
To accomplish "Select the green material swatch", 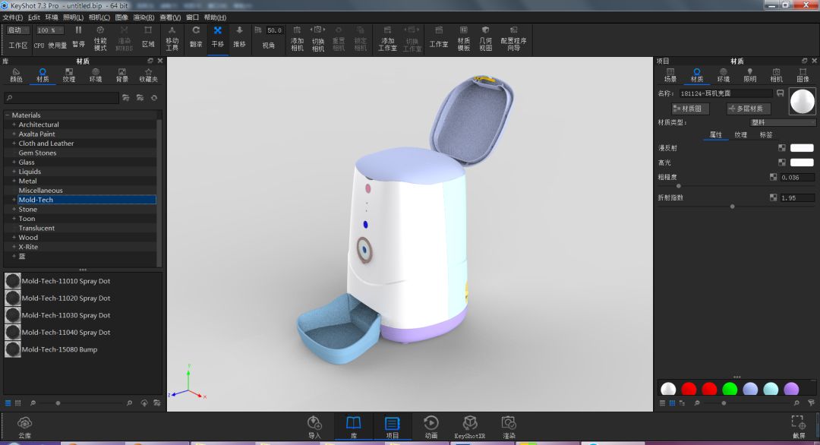I will pyautogui.click(x=730, y=389).
